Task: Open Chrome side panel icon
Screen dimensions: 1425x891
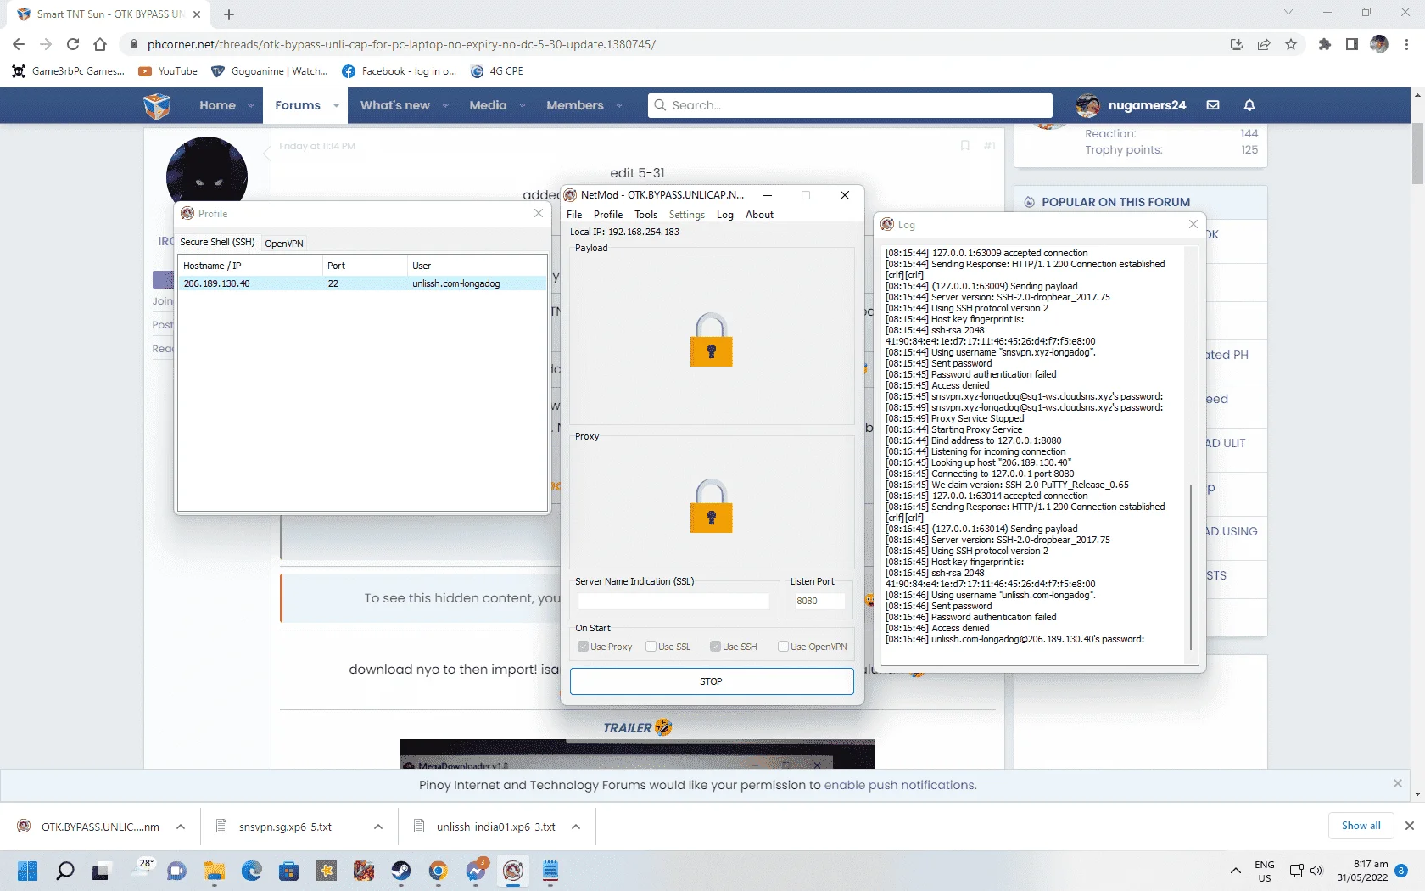Action: coord(1352,44)
